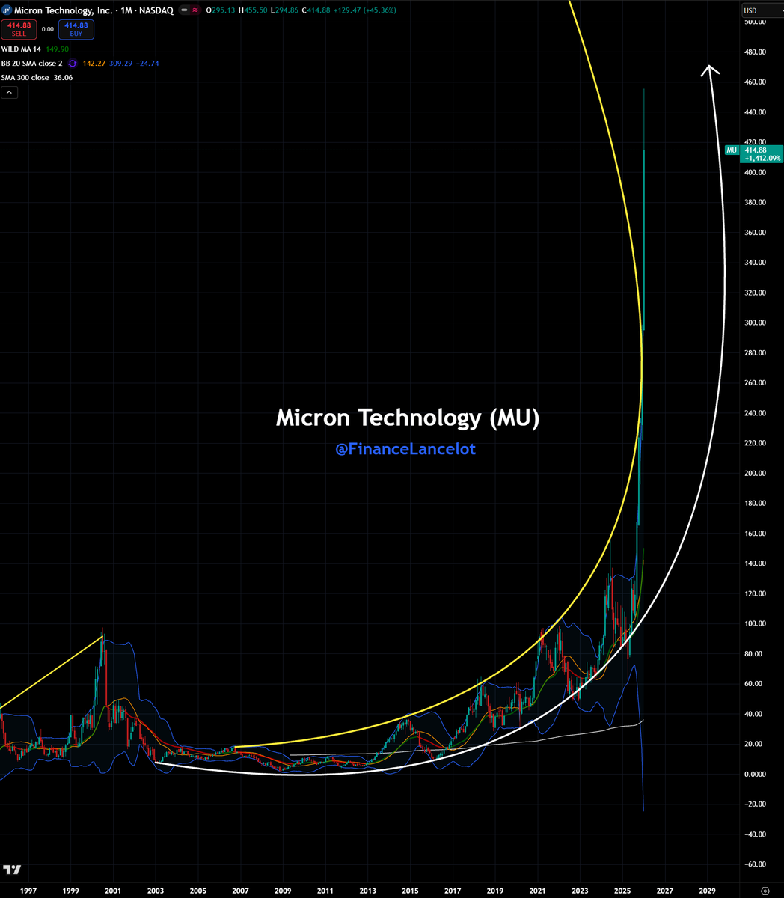Click the Micron Technology symbol logo icon
Screen dimensions: 784x898
(x=7, y=10)
